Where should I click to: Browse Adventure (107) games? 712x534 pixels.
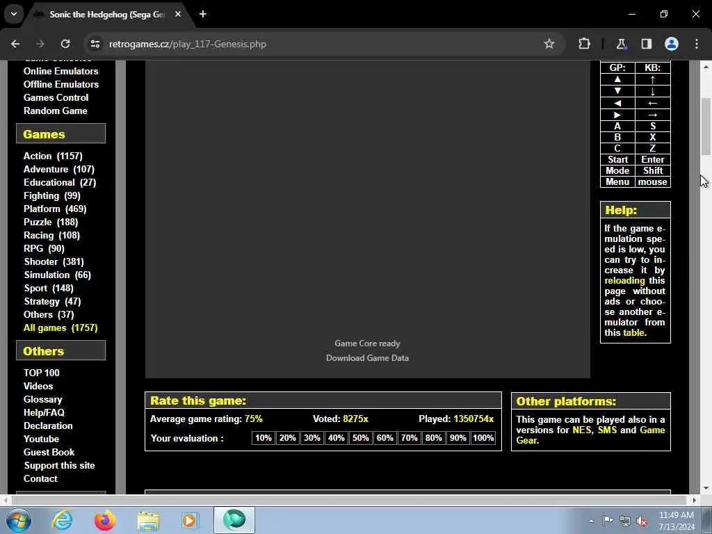tap(59, 169)
